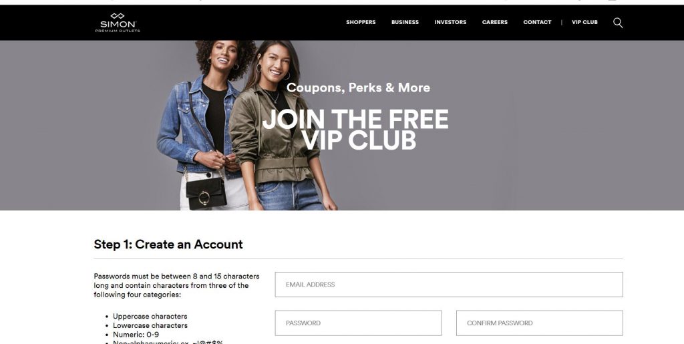Select the PASSWORD input box
684x344 pixels.
click(358, 323)
